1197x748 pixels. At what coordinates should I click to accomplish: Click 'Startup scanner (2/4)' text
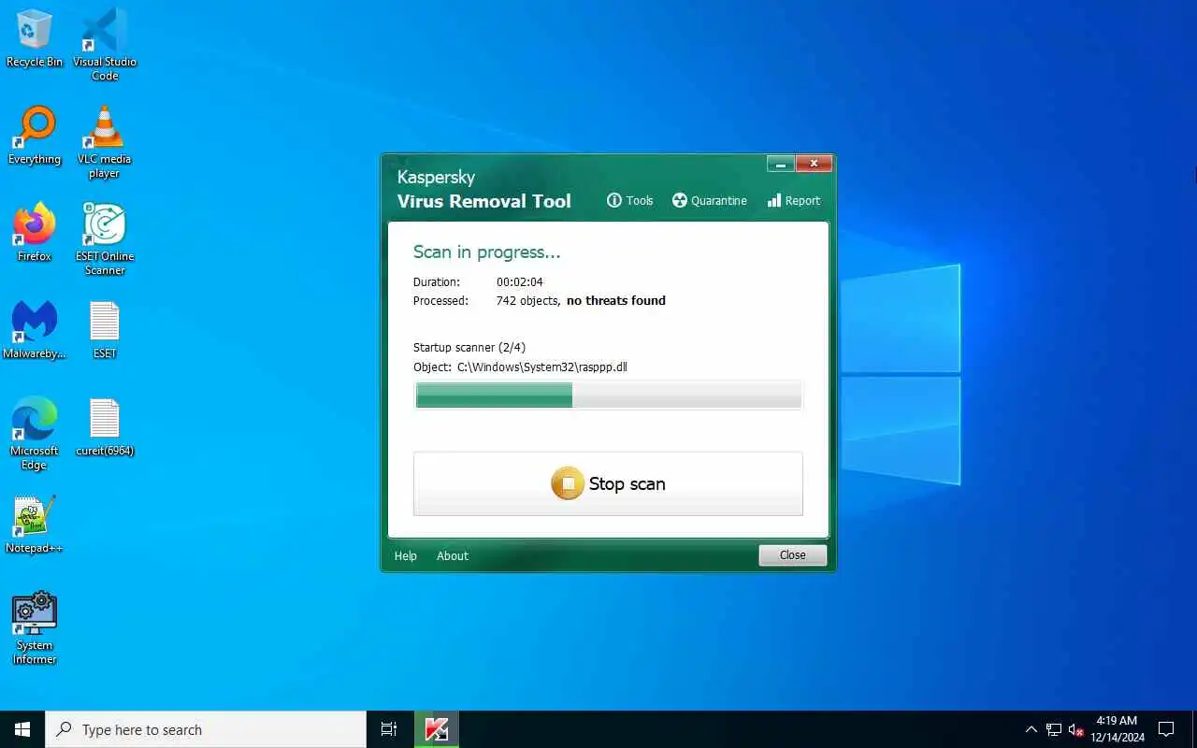coord(469,347)
